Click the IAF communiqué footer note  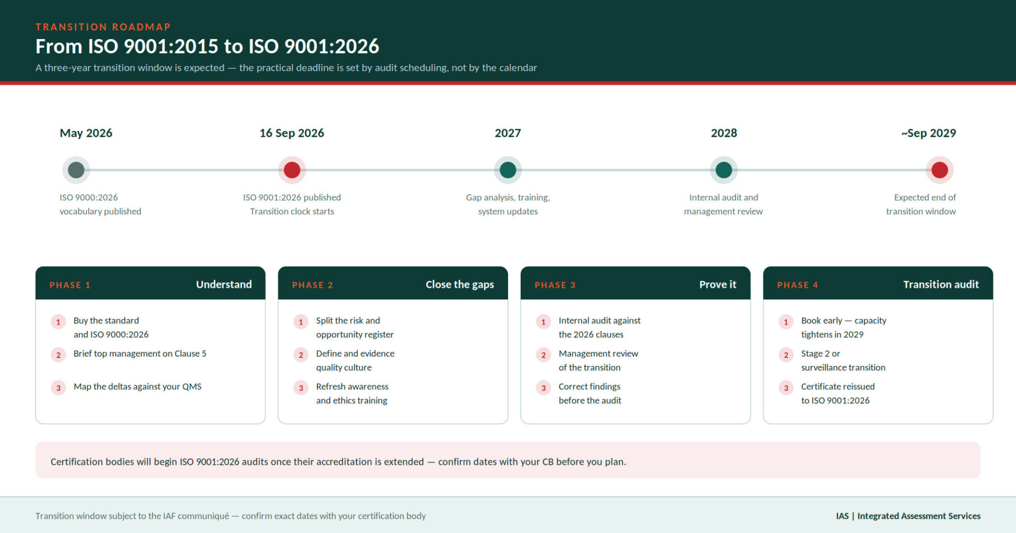(231, 516)
